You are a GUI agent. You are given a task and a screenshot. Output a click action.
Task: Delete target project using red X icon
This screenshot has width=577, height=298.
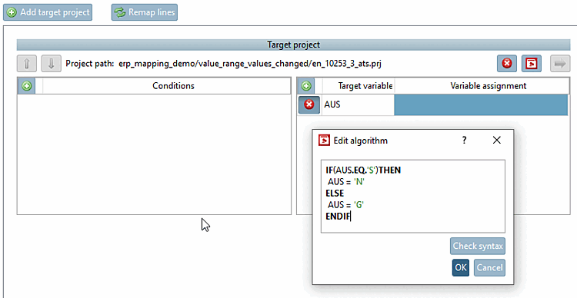point(507,64)
